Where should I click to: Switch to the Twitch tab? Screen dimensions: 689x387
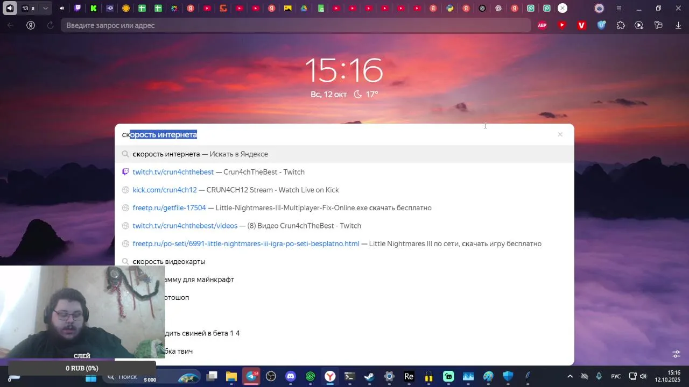[x=78, y=8]
